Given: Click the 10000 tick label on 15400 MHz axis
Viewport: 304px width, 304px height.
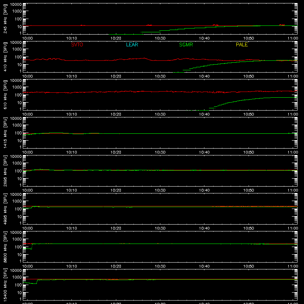Looking at the screenshot, I should click(16, 270).
